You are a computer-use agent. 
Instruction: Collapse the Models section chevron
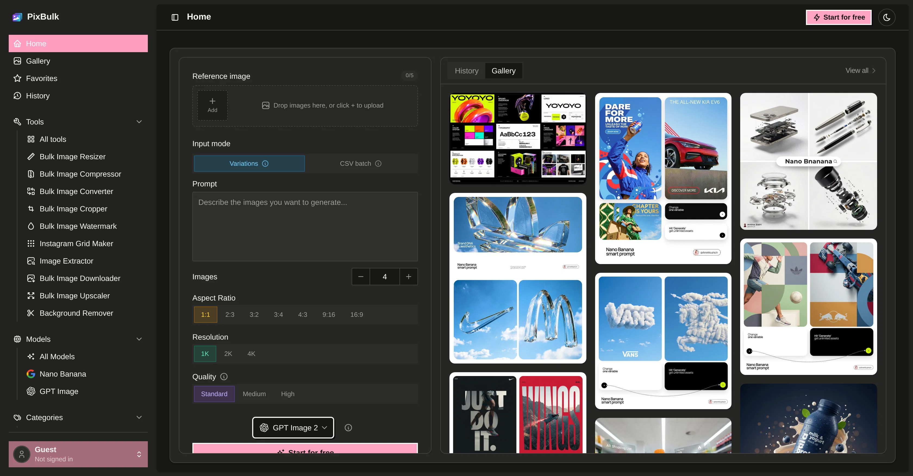coord(139,339)
